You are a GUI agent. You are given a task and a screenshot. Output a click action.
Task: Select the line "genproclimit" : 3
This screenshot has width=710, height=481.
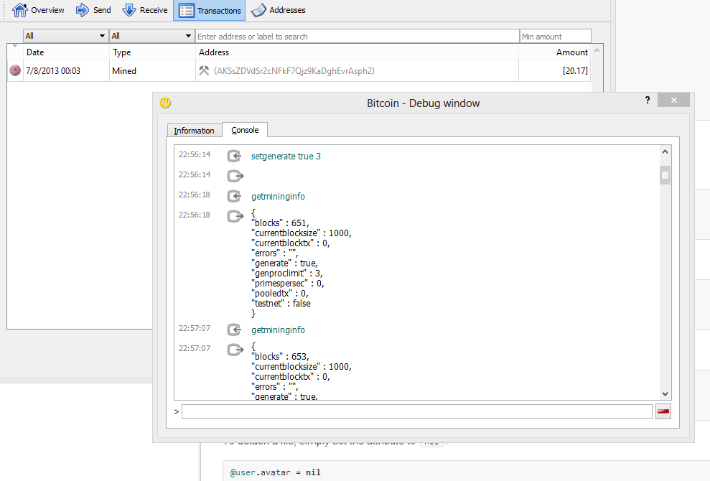pos(287,273)
